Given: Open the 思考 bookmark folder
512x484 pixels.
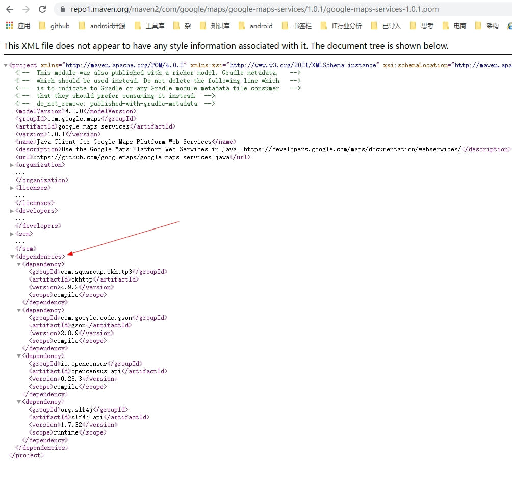Looking at the screenshot, I should pyautogui.click(x=421, y=26).
